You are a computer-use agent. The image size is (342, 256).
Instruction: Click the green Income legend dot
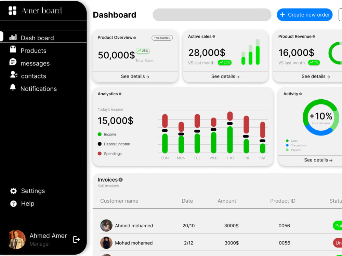(x=100, y=134)
